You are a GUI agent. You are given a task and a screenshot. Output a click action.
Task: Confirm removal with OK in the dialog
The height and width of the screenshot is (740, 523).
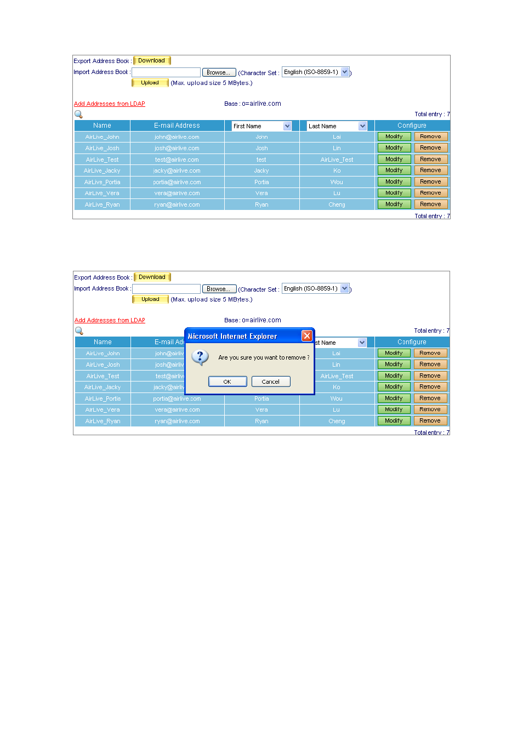228,382
